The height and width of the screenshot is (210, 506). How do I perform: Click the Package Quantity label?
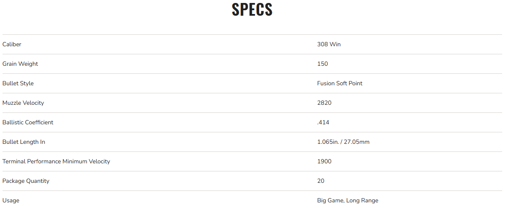tap(26, 181)
